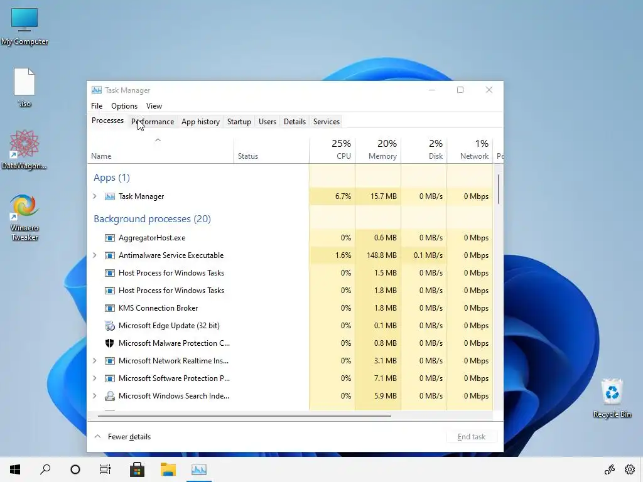Click the vertical scrollbar thumb
The height and width of the screenshot is (482, 643).
tap(498, 189)
